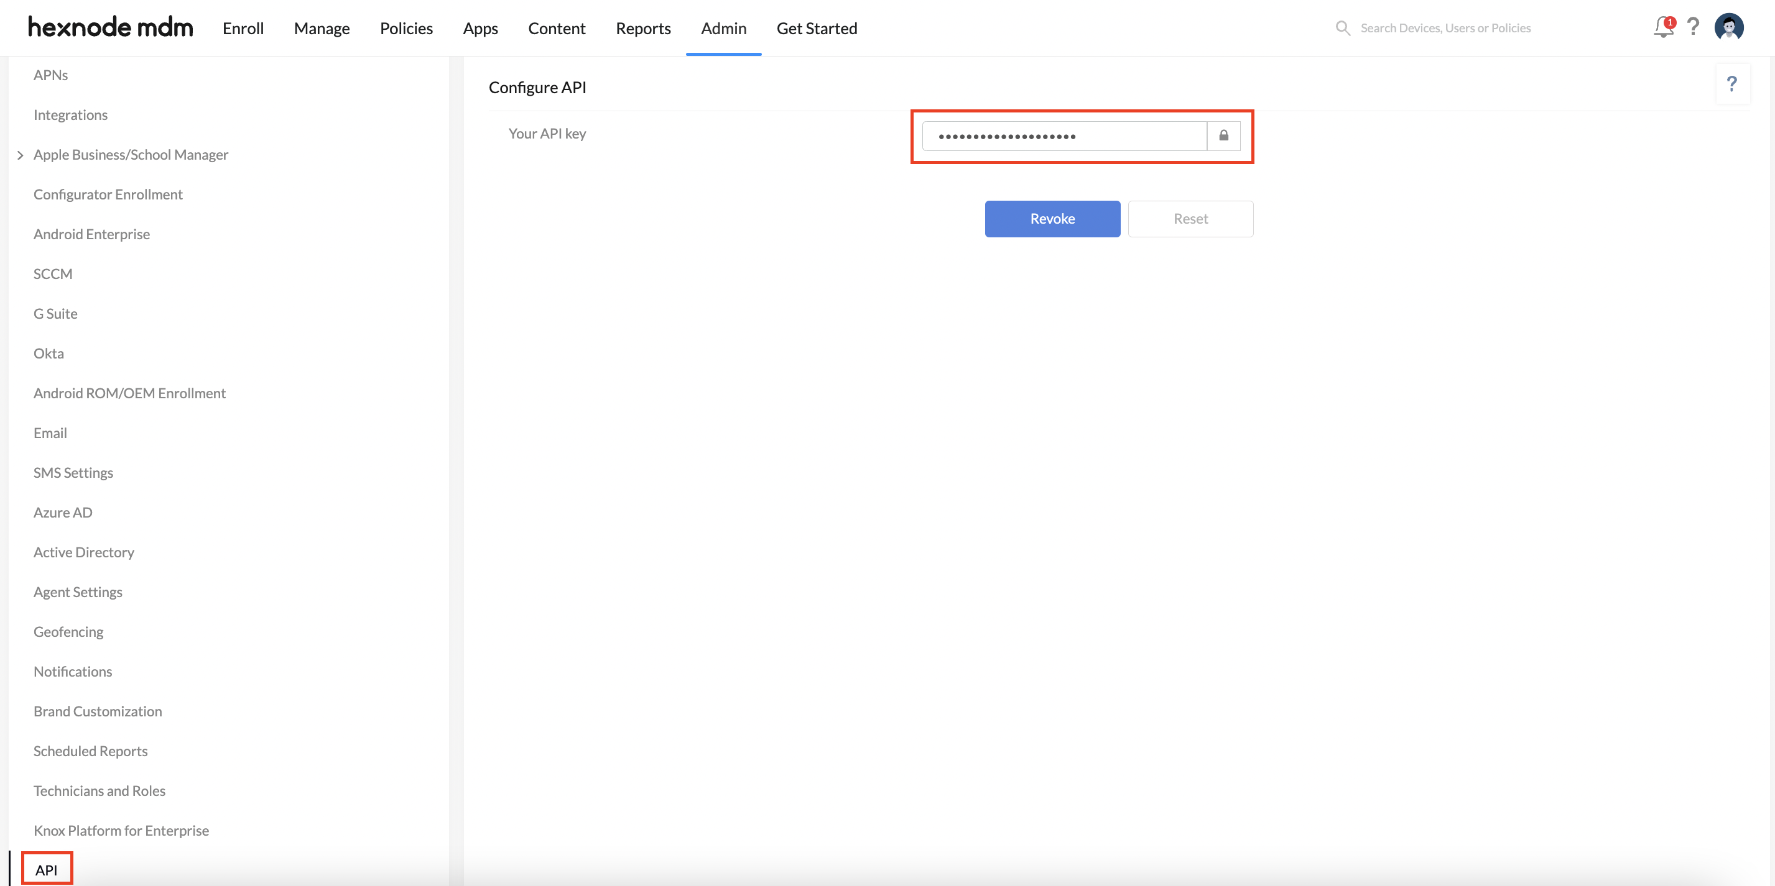Open the Manage tab
Screen dimensions: 1775x886
[x=322, y=28]
